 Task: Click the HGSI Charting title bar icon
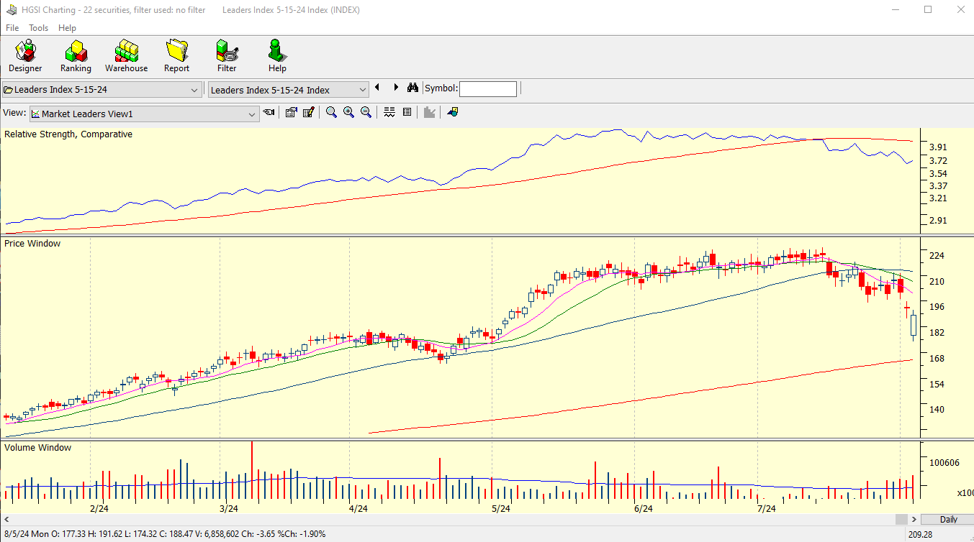coord(12,10)
